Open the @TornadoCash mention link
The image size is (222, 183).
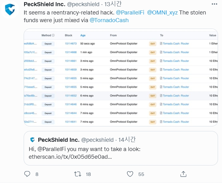109,20
